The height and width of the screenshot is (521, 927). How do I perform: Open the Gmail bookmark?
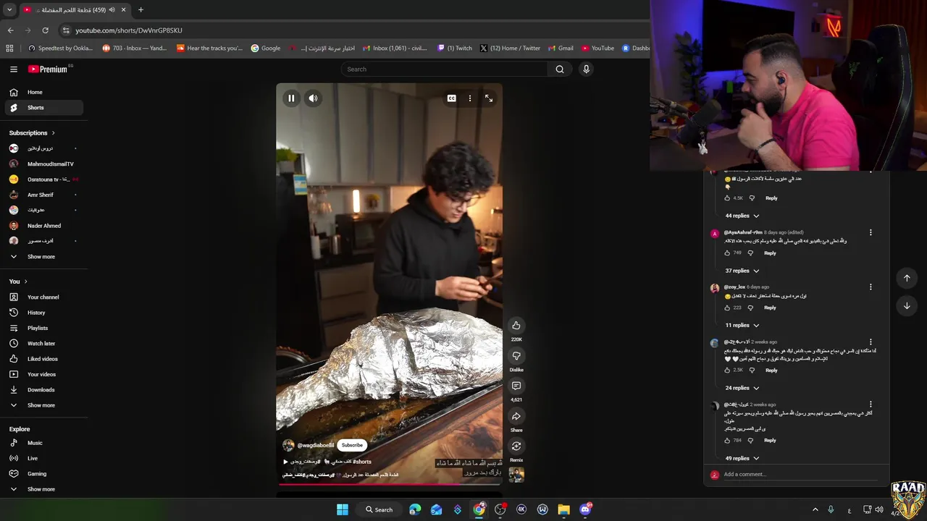click(561, 48)
